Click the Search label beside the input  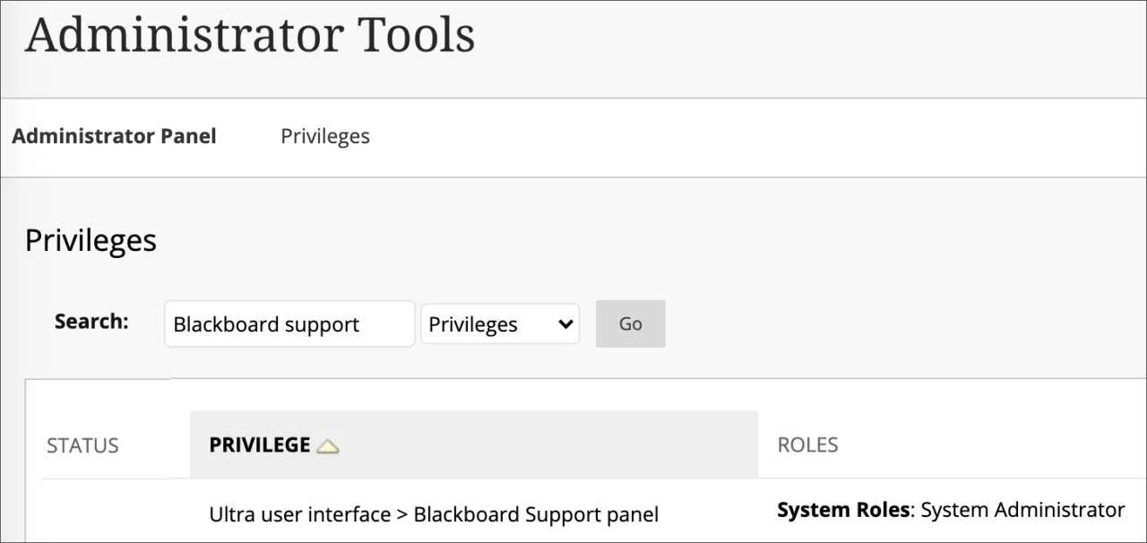pyautogui.click(x=90, y=321)
